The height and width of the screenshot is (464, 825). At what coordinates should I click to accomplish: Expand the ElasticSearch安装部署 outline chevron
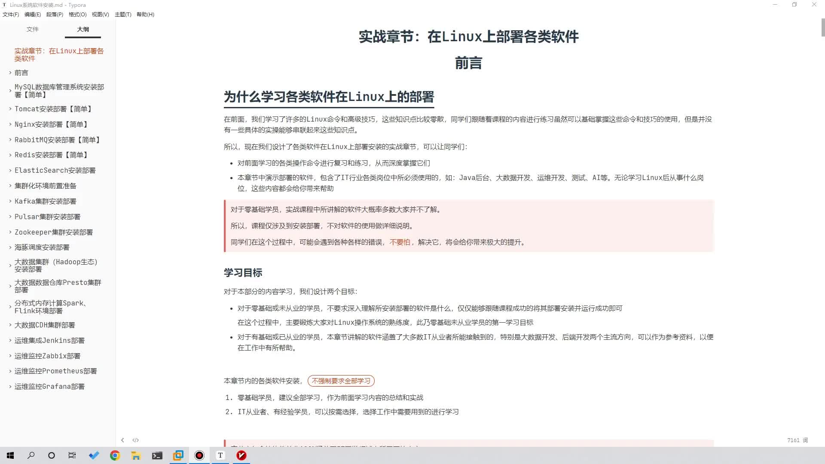click(x=10, y=170)
